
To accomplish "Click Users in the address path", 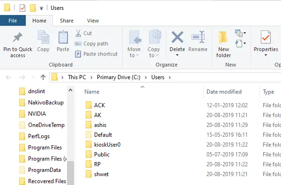I will tap(158, 77).
